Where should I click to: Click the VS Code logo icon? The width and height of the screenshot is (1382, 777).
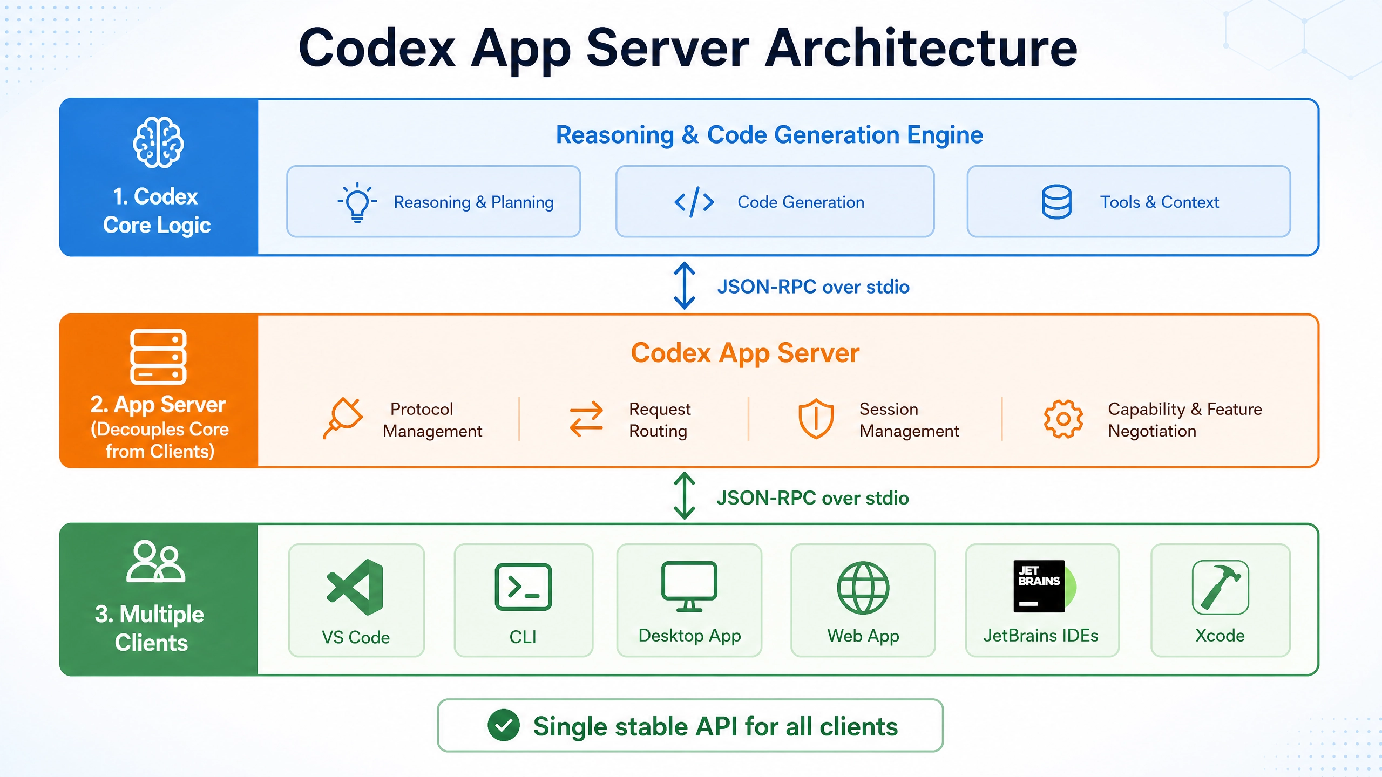[355, 588]
